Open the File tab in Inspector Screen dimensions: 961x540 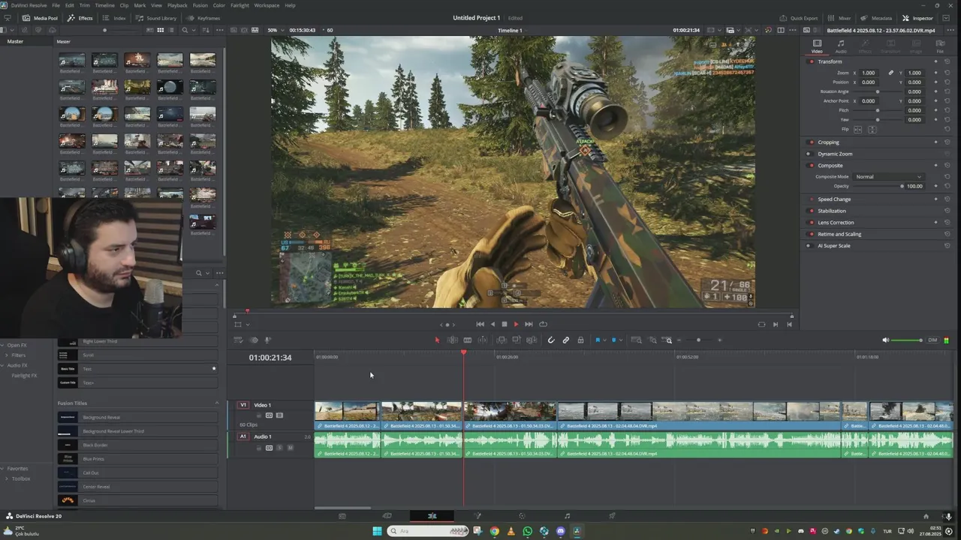click(x=940, y=46)
